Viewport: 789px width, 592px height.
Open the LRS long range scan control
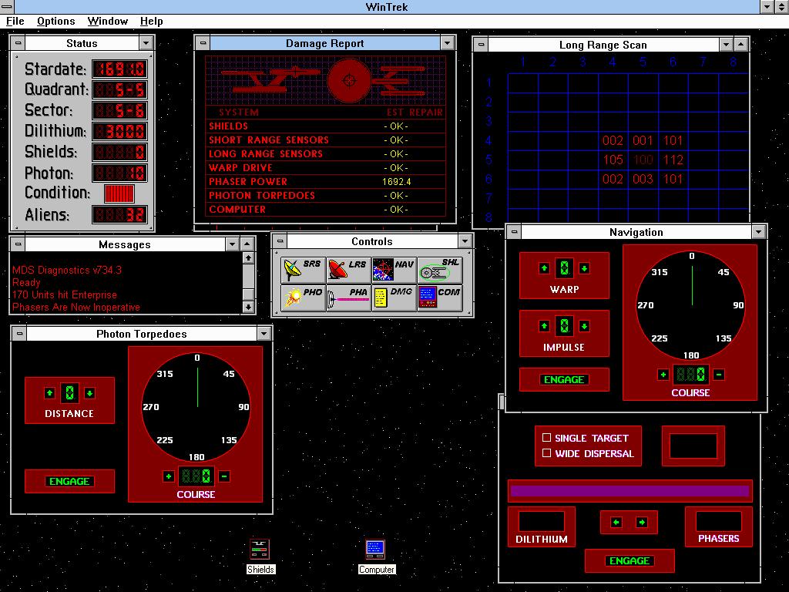(x=349, y=271)
